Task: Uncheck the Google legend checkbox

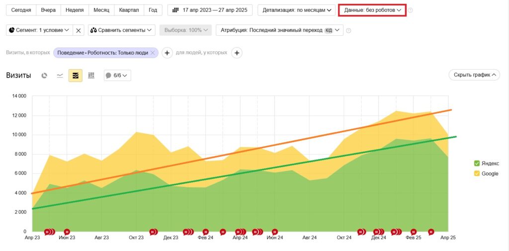Action: tap(477, 174)
